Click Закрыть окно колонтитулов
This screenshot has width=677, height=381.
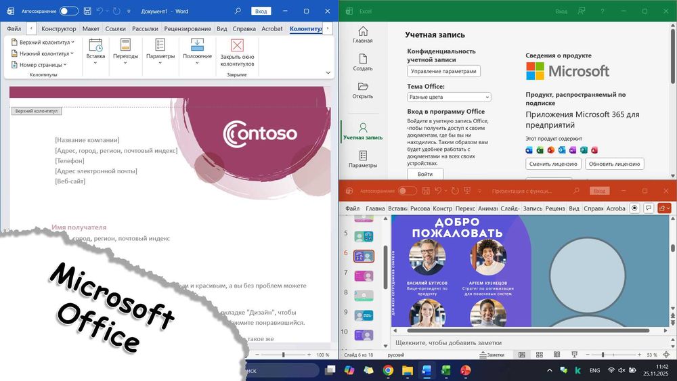coord(237,53)
